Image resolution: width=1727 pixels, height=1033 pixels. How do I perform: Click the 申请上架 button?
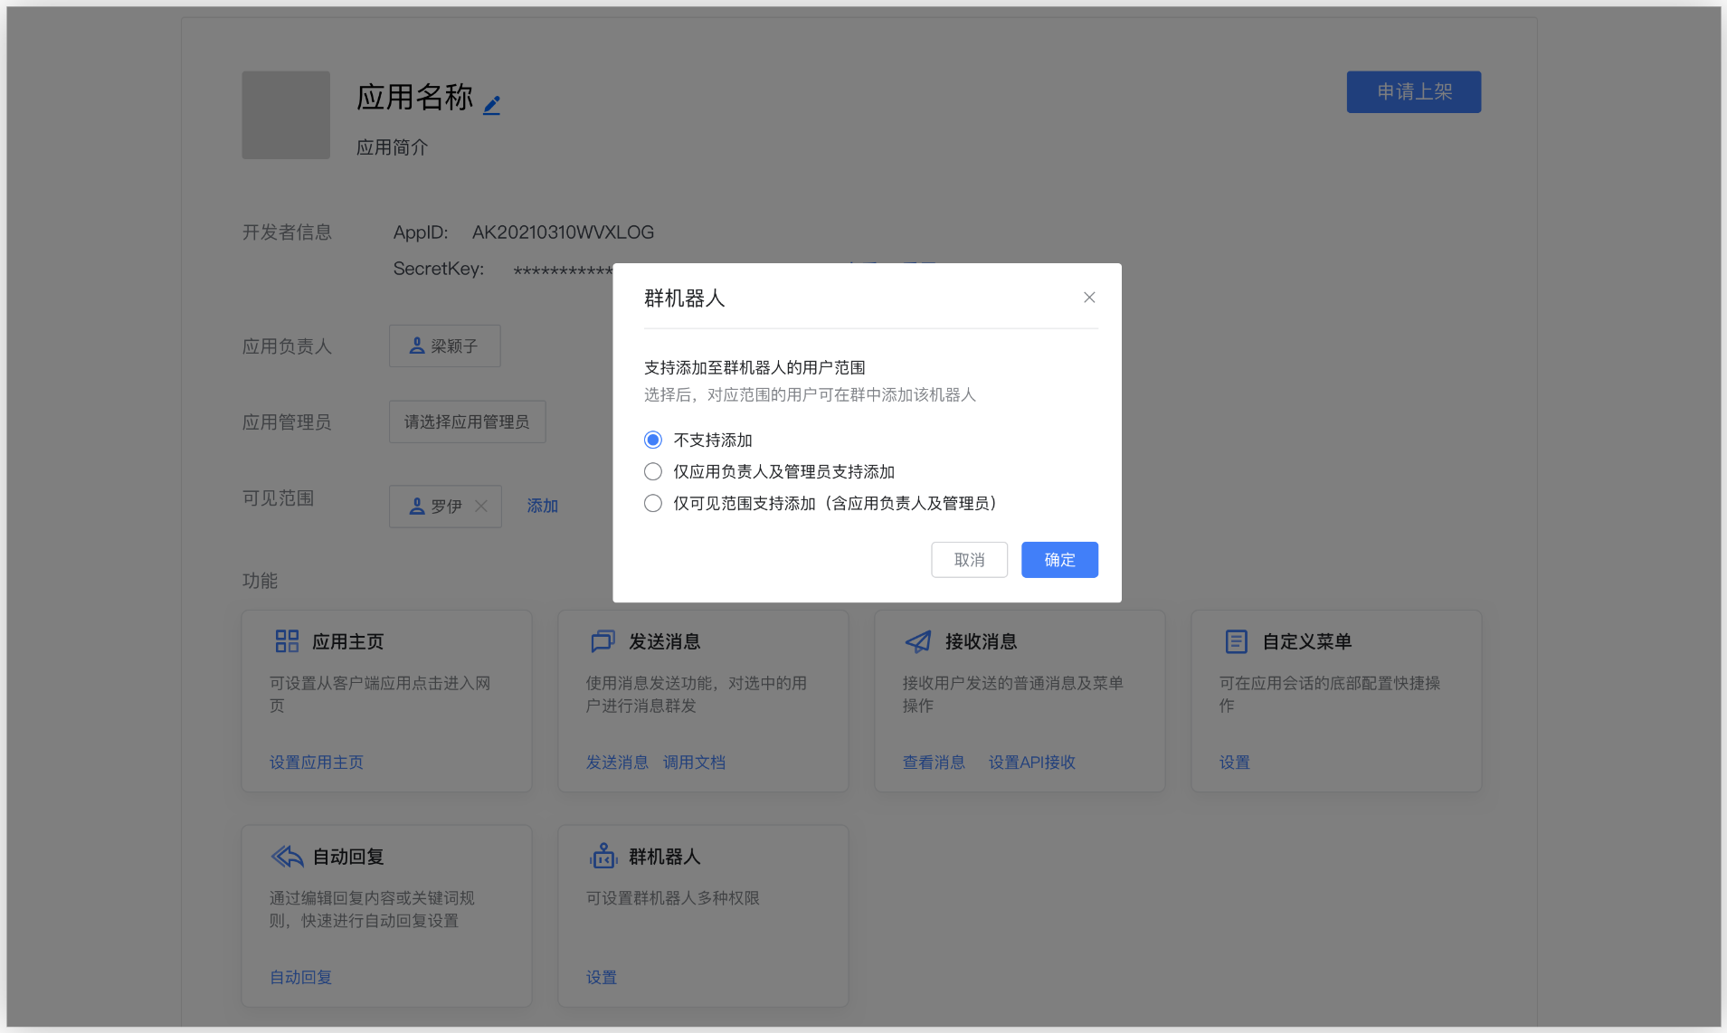point(1412,91)
